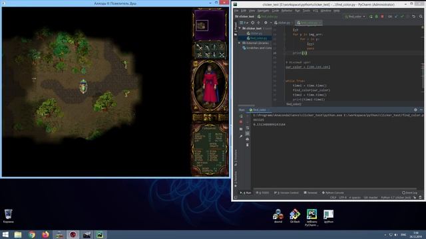Select the first sword action icon in game
This screenshot has height=239, width=426.
(199, 47)
